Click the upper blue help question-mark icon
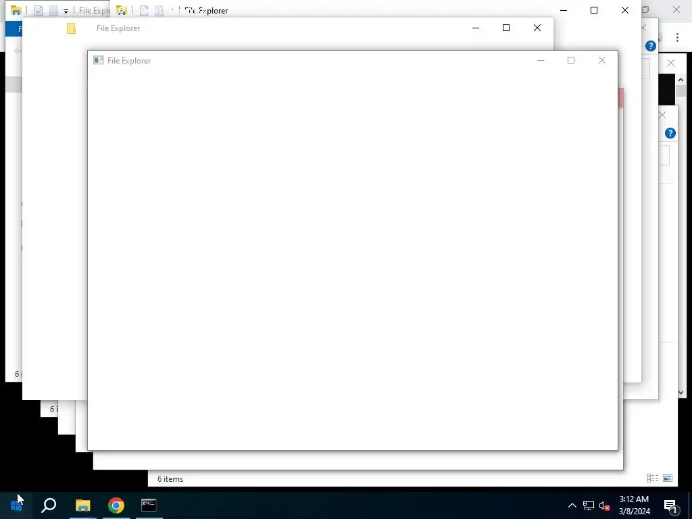The height and width of the screenshot is (519, 692). coord(651,46)
